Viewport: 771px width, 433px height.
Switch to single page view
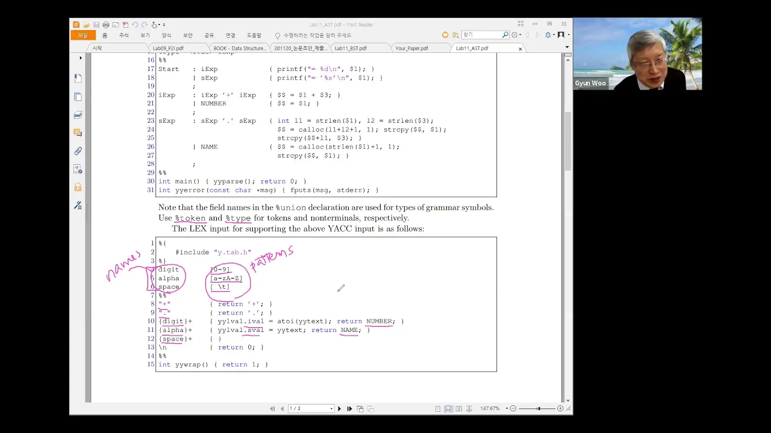438,409
